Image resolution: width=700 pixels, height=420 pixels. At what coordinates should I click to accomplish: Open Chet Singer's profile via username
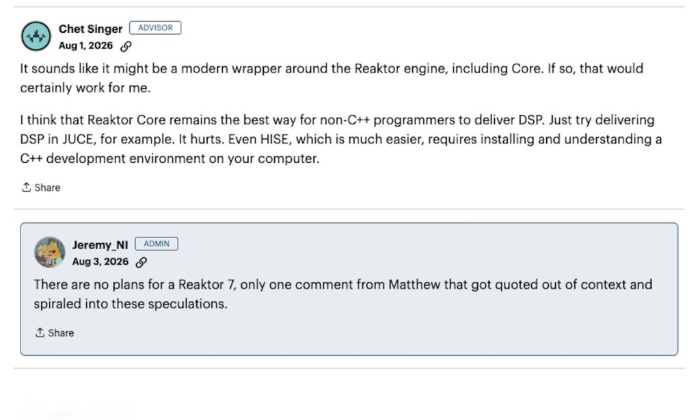[x=90, y=29]
